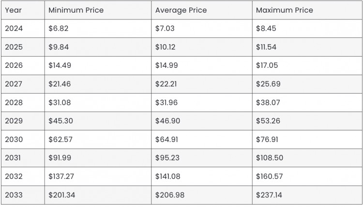Viewport: 363px width, 207px height.
Task: Select the $25.69 maximum price cell
Action: (x=307, y=84)
